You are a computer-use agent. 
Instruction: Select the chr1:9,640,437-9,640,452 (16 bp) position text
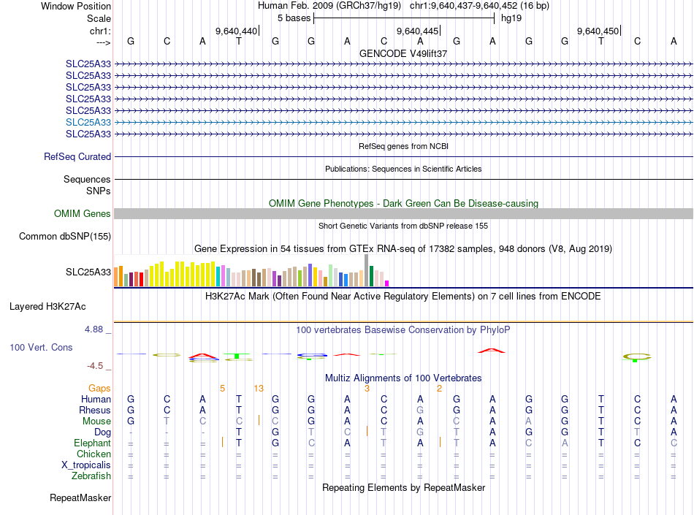click(x=479, y=6)
